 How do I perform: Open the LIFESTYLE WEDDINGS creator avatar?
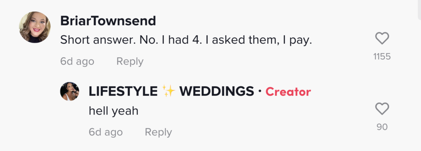[69, 91]
